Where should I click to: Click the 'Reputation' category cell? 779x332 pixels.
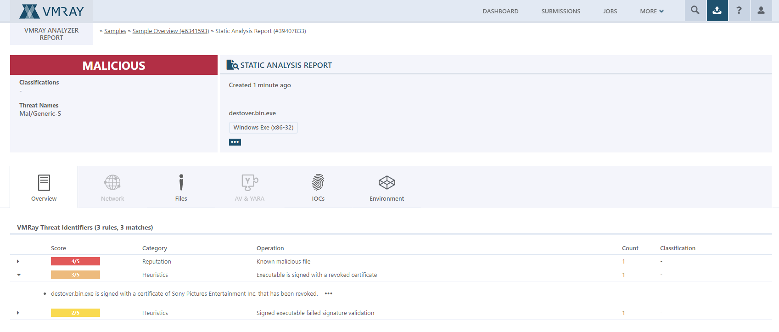pos(157,262)
